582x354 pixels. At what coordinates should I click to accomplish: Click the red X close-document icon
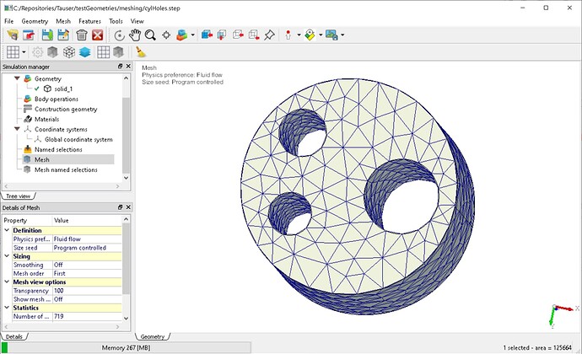click(x=97, y=35)
